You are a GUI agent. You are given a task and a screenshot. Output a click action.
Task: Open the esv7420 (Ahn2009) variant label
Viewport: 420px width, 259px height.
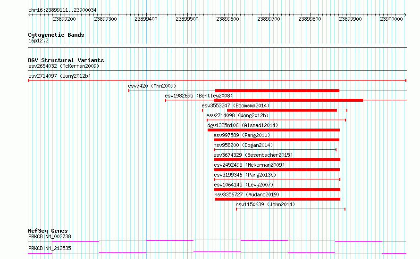click(152, 86)
